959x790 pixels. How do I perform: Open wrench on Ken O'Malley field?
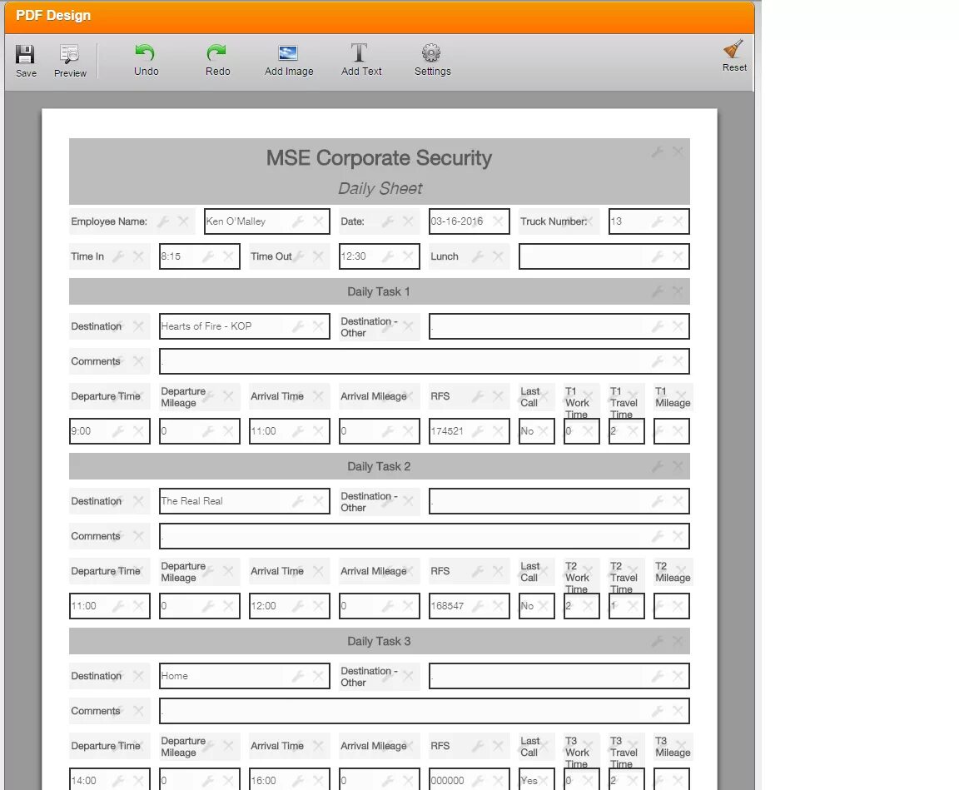tap(299, 221)
